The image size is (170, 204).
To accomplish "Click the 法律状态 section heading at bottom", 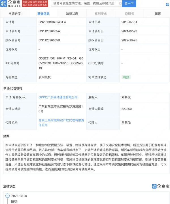I will click(9, 186).
